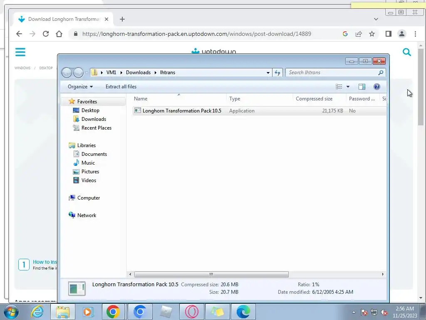Open Explorer address history dropdown
This screenshot has width=426, height=320.
tap(268, 72)
